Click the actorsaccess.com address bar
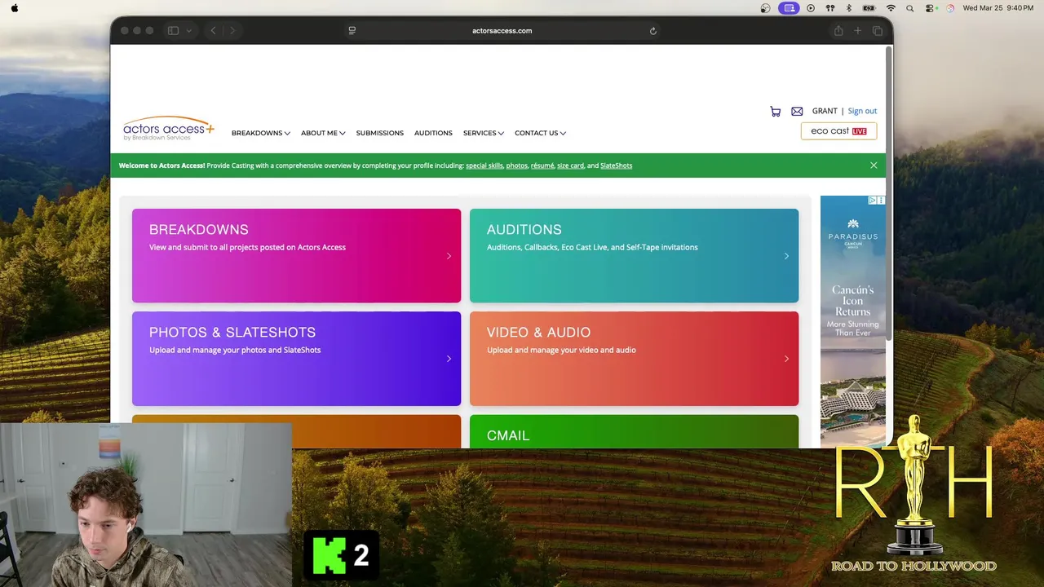1044x587 pixels. (x=502, y=31)
